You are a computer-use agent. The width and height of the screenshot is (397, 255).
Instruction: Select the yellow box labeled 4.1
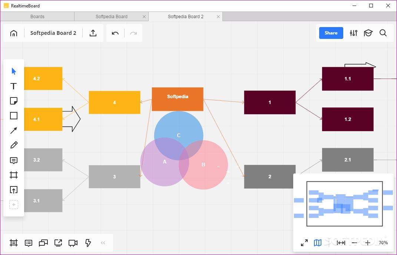(x=43, y=119)
